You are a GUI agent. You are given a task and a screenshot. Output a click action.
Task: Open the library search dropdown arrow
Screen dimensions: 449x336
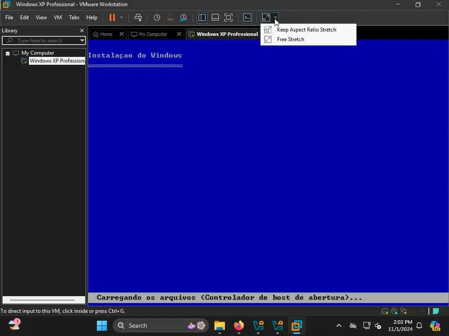point(82,41)
